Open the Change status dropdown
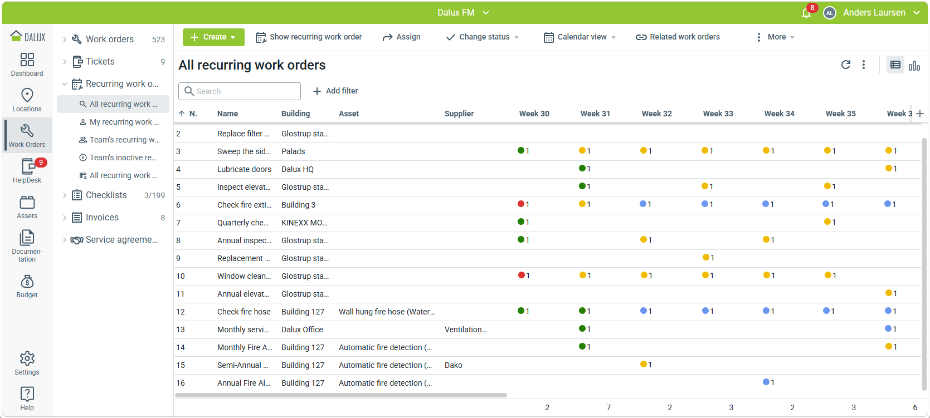Image resolution: width=930 pixels, height=418 pixels. point(483,37)
